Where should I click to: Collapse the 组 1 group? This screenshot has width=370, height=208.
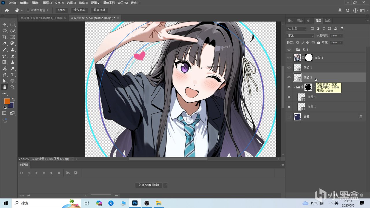[x=294, y=49]
